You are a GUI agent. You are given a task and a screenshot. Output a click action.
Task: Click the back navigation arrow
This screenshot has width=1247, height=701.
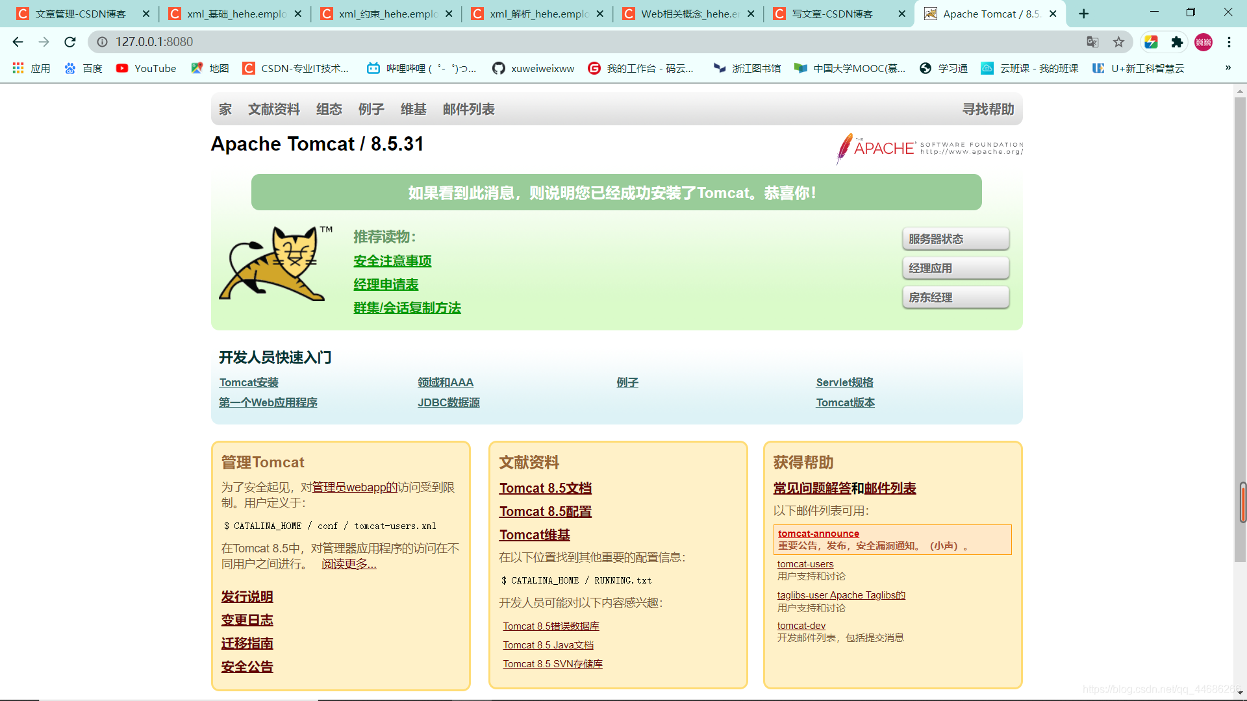point(18,42)
